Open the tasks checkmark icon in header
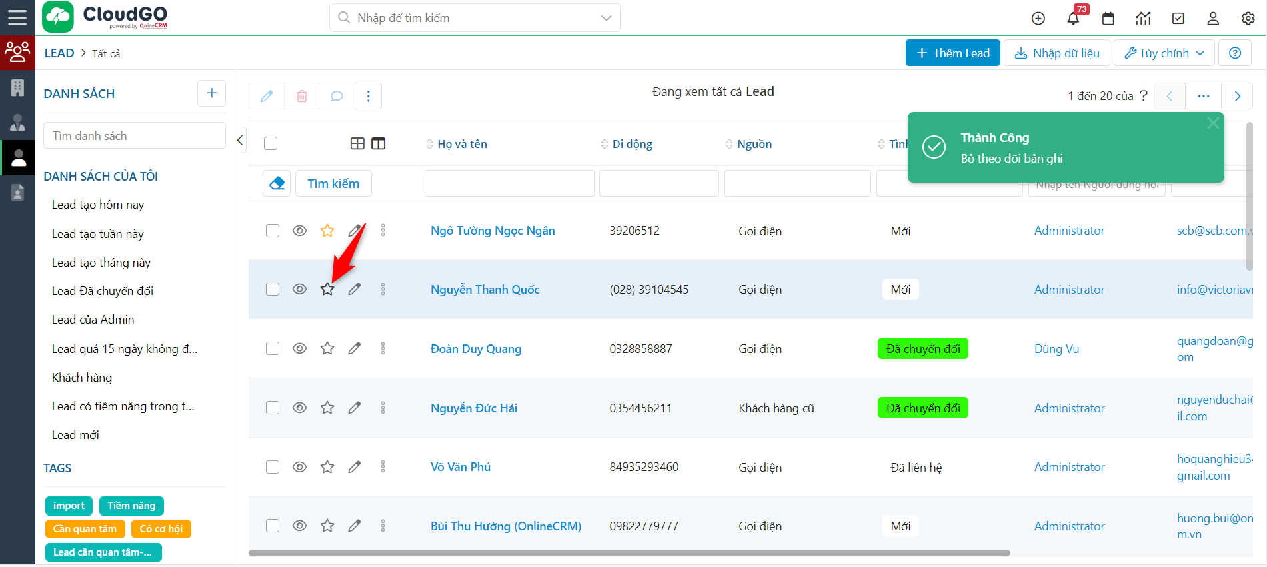The width and height of the screenshot is (1267, 567). point(1178,18)
